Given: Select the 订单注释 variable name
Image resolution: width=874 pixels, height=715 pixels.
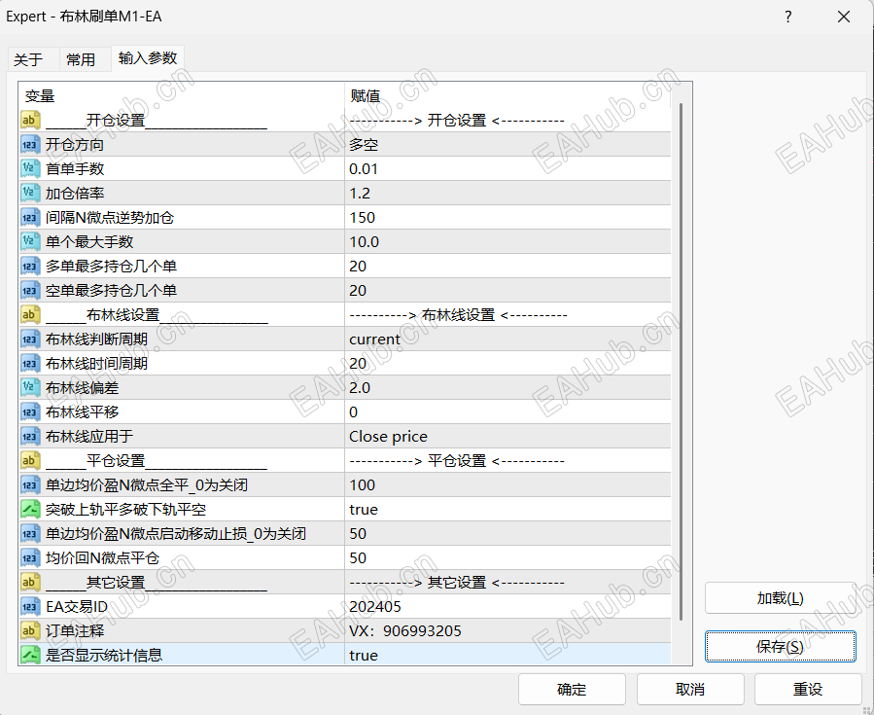Looking at the screenshot, I should point(75,630).
